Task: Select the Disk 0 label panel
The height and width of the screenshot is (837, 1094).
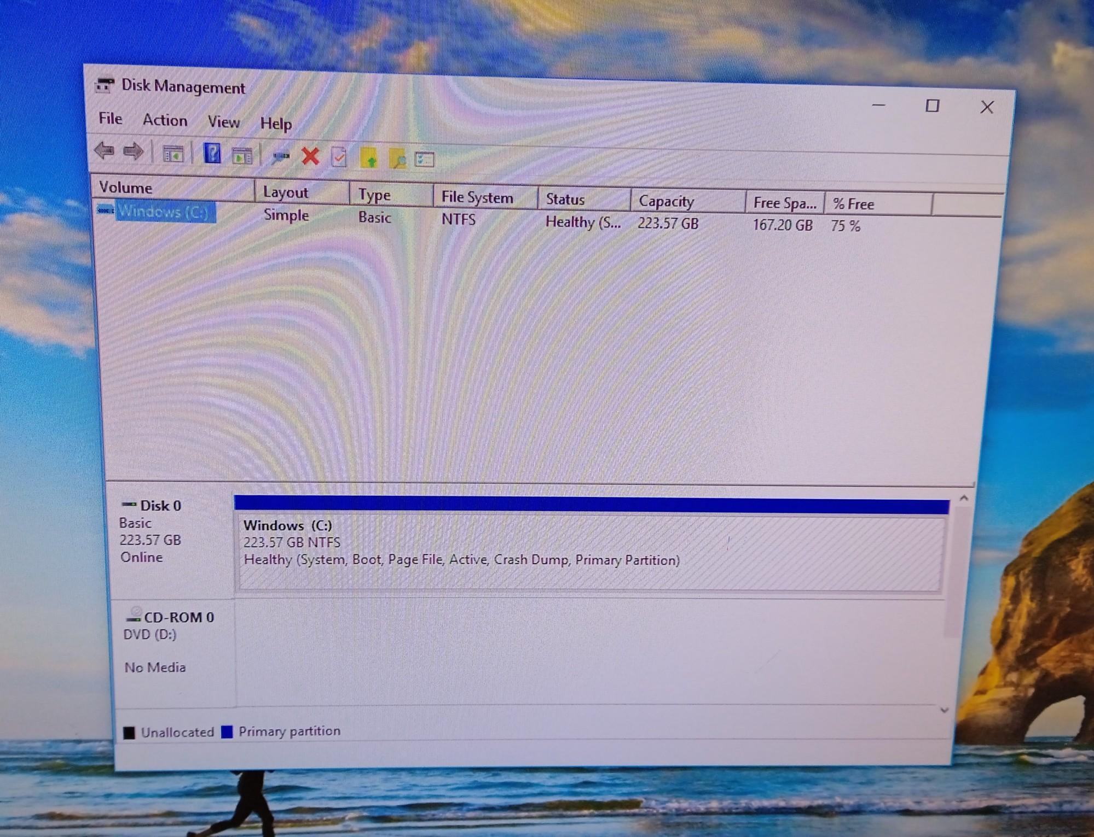Action: (x=173, y=541)
